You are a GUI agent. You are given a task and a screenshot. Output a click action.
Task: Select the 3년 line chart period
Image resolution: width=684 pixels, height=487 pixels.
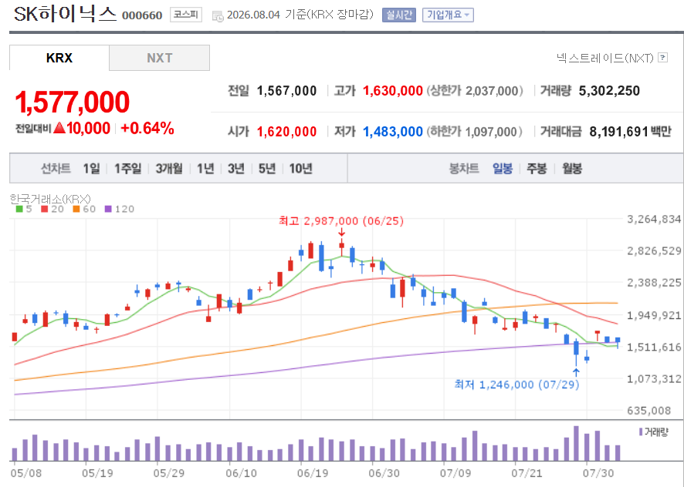pos(236,168)
